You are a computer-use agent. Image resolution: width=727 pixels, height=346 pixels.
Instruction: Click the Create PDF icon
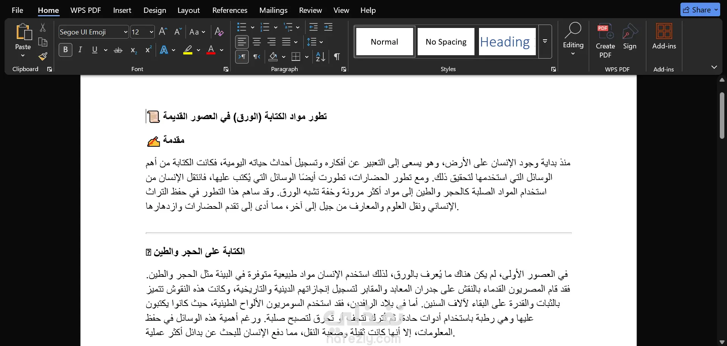point(605,32)
